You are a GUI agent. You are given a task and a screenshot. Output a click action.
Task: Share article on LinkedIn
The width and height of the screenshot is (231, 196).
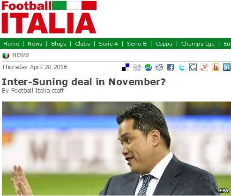point(227,67)
